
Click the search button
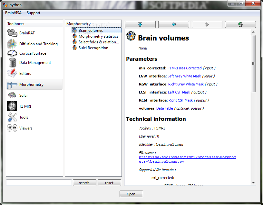[x=84, y=183]
